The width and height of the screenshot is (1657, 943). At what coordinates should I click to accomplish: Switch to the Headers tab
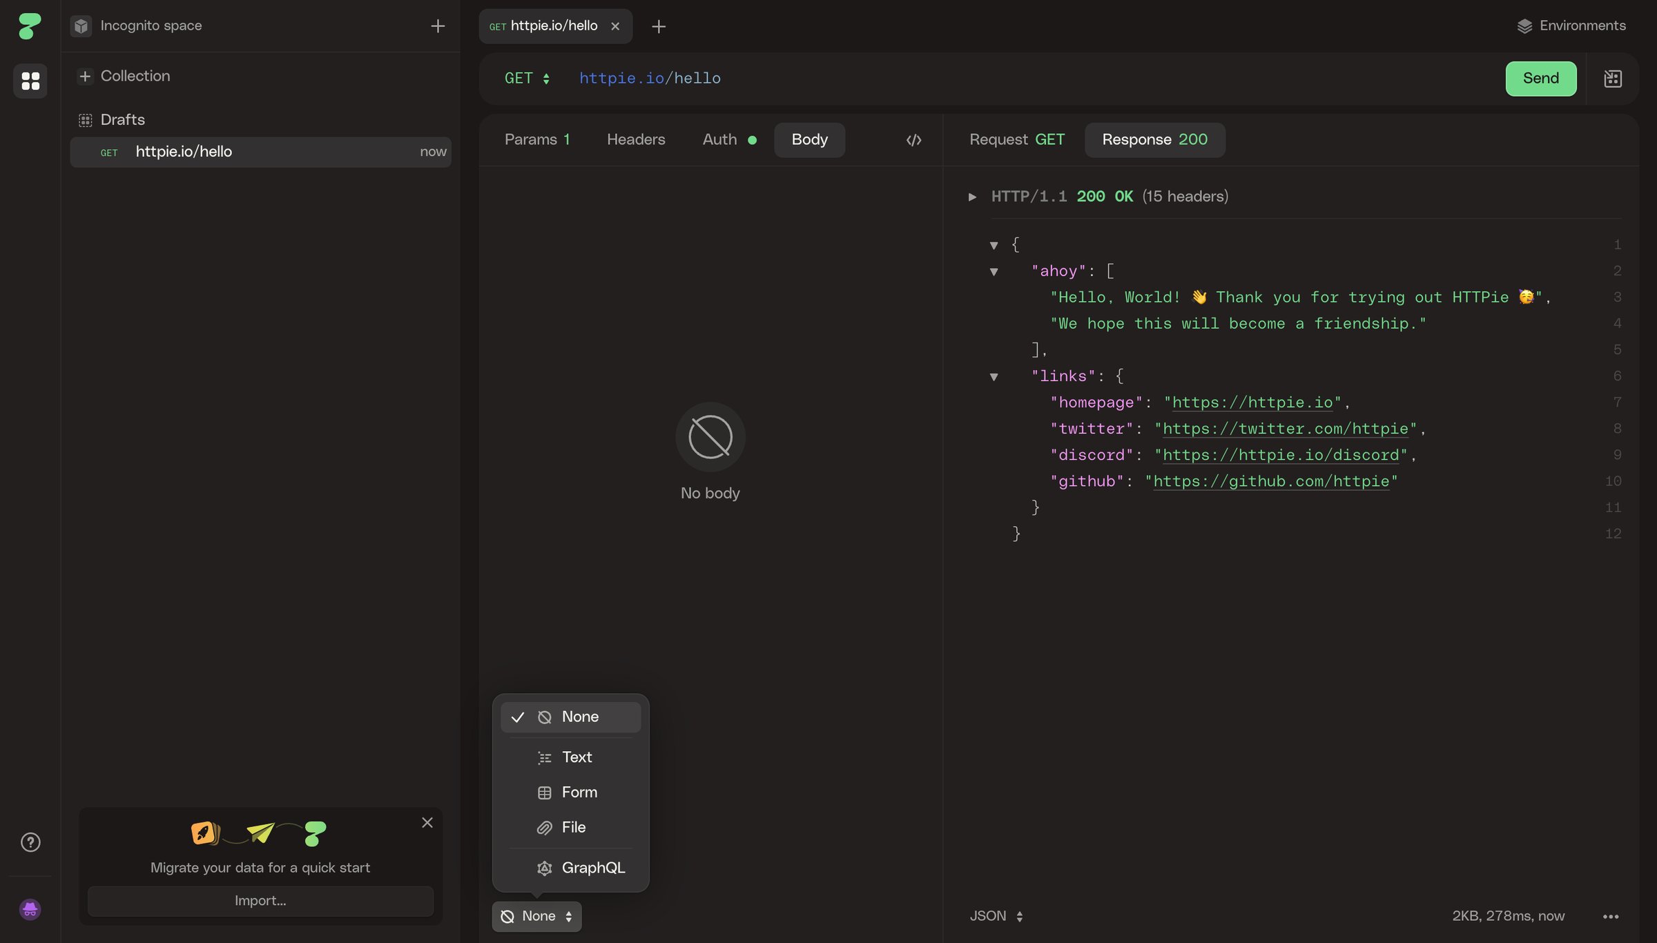[x=636, y=140]
